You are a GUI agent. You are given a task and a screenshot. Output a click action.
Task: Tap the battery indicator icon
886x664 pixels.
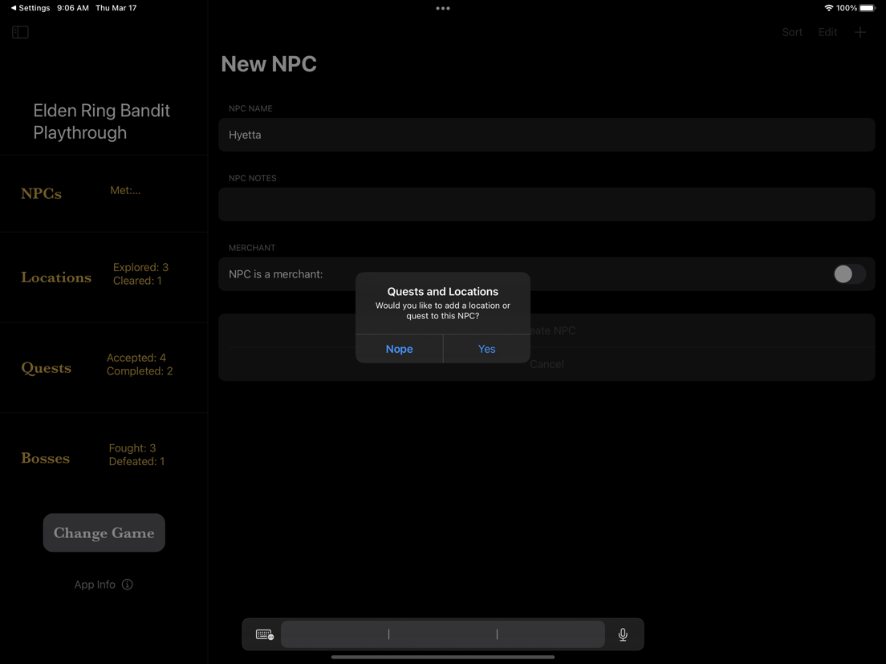point(868,8)
